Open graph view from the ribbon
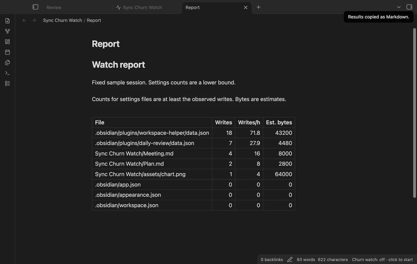Image resolution: width=417 pixels, height=264 pixels. 7,31
